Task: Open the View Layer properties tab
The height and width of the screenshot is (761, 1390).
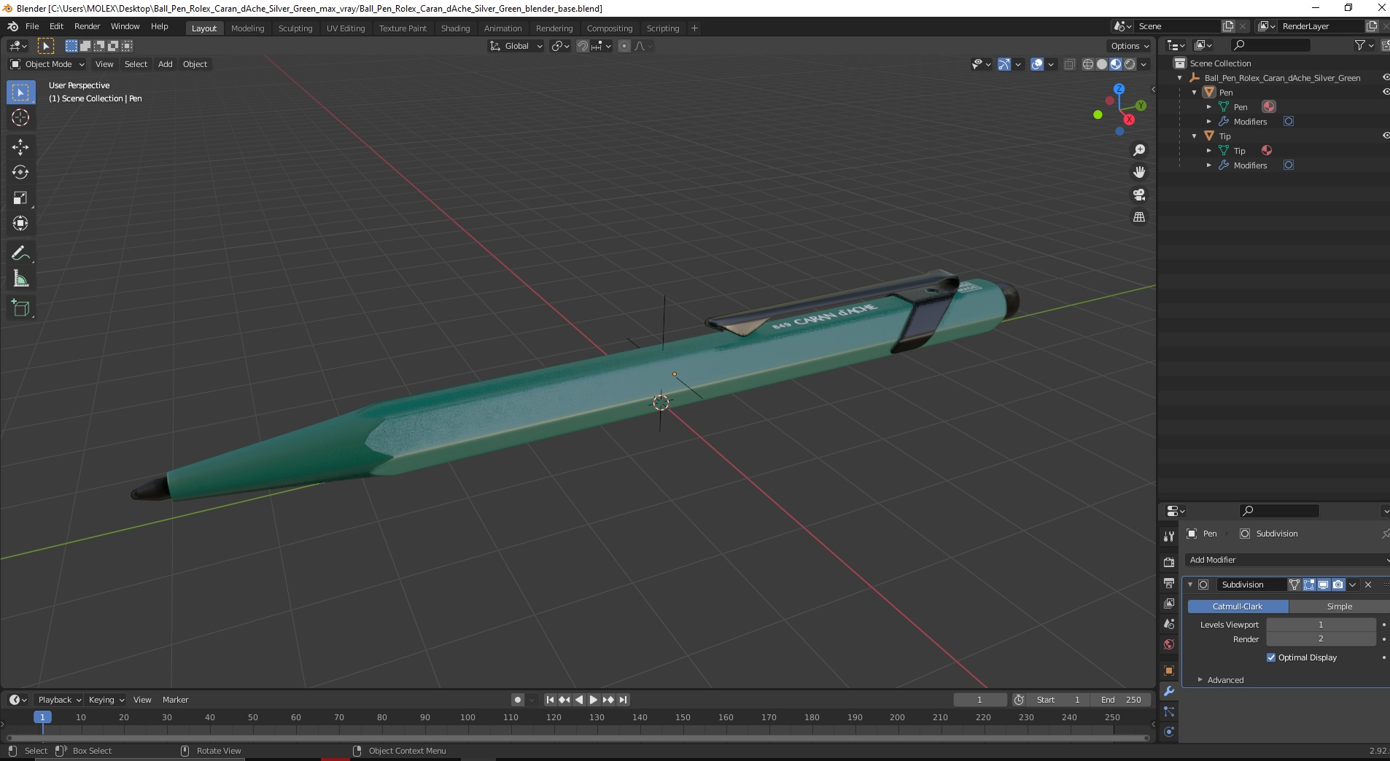Action: pyautogui.click(x=1169, y=604)
